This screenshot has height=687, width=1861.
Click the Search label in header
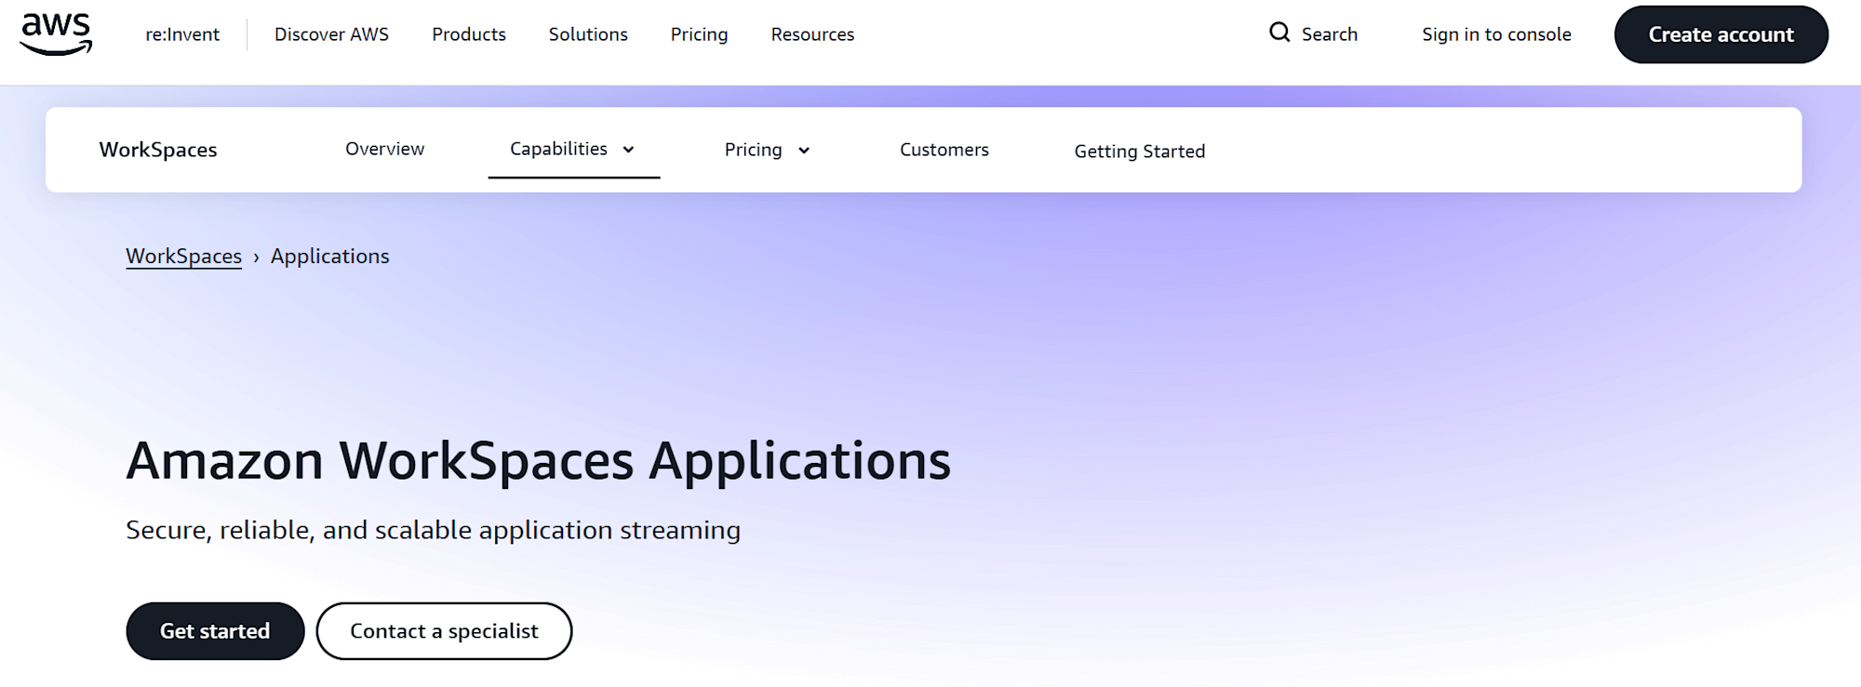coord(1330,34)
